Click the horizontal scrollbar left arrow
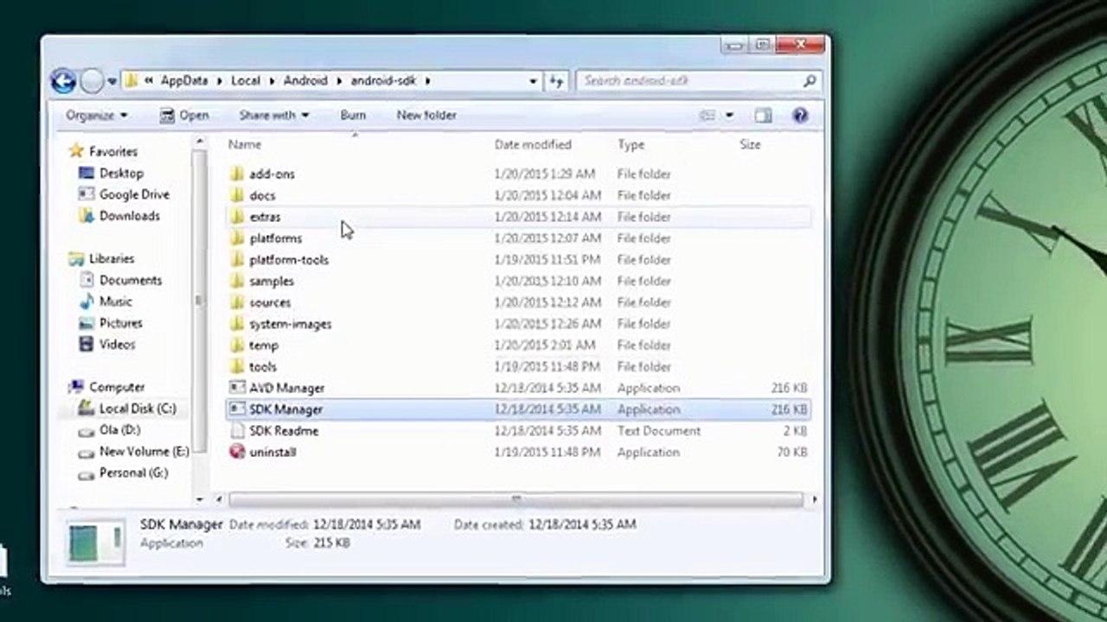This screenshot has width=1107, height=622. point(219,499)
